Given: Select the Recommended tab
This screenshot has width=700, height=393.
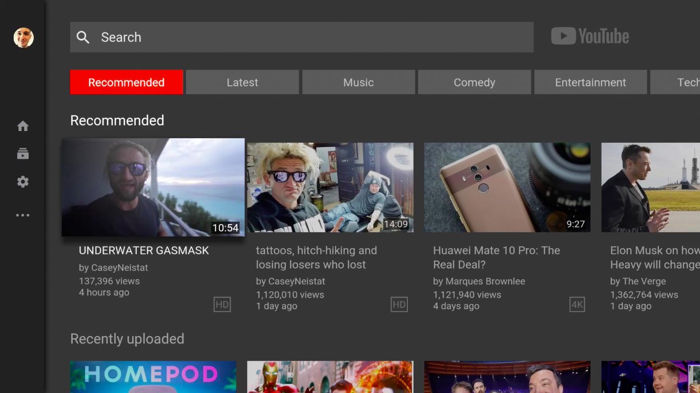Looking at the screenshot, I should [x=127, y=82].
